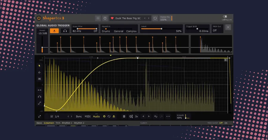268x140 pixels.
Task: Click the undo arrow
Action: [156, 116]
